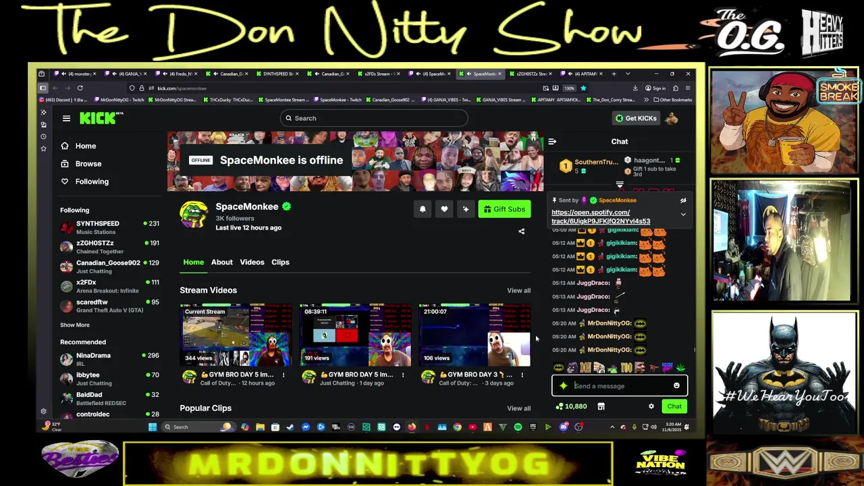The image size is (864, 486).
Task: Open the browser downloads icon
Action: click(x=635, y=88)
